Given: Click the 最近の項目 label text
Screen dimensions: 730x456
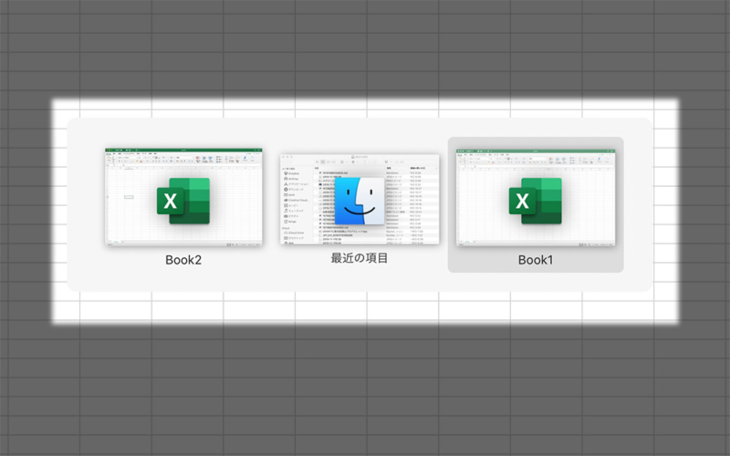Looking at the screenshot, I should (360, 258).
